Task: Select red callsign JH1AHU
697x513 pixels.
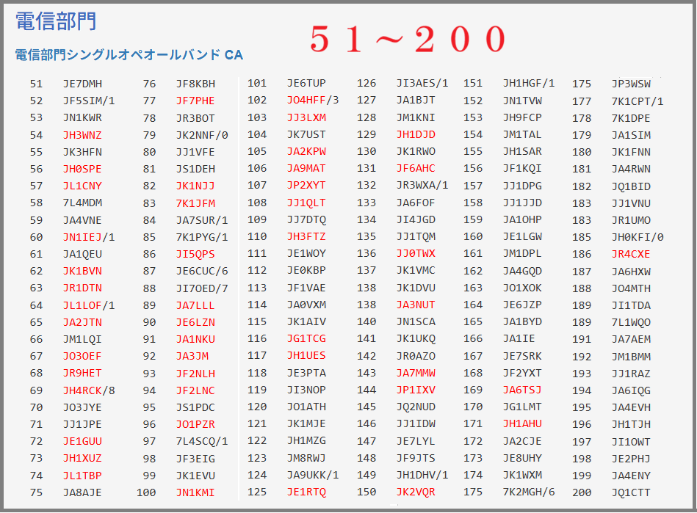Action: coord(522,424)
